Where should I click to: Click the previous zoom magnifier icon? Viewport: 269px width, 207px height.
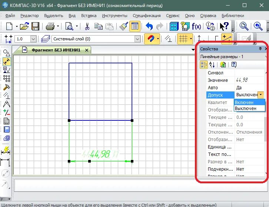pos(258,26)
